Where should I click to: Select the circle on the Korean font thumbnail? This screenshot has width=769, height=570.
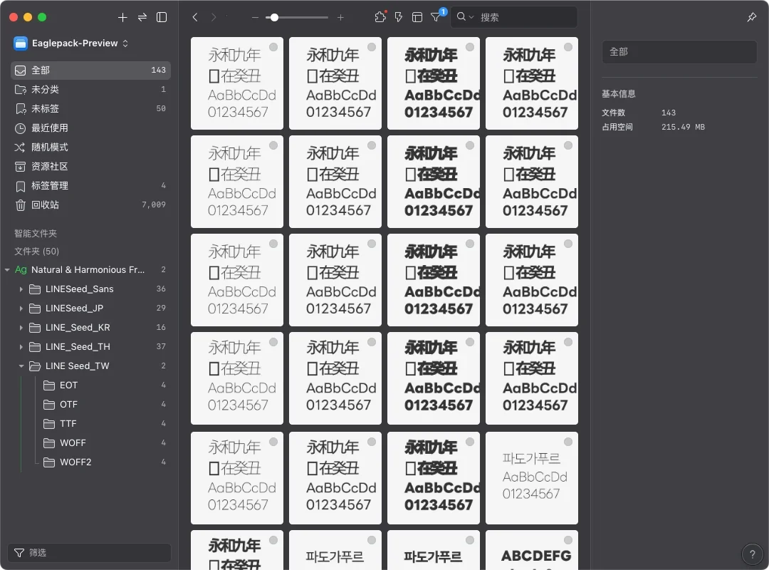pos(568,442)
